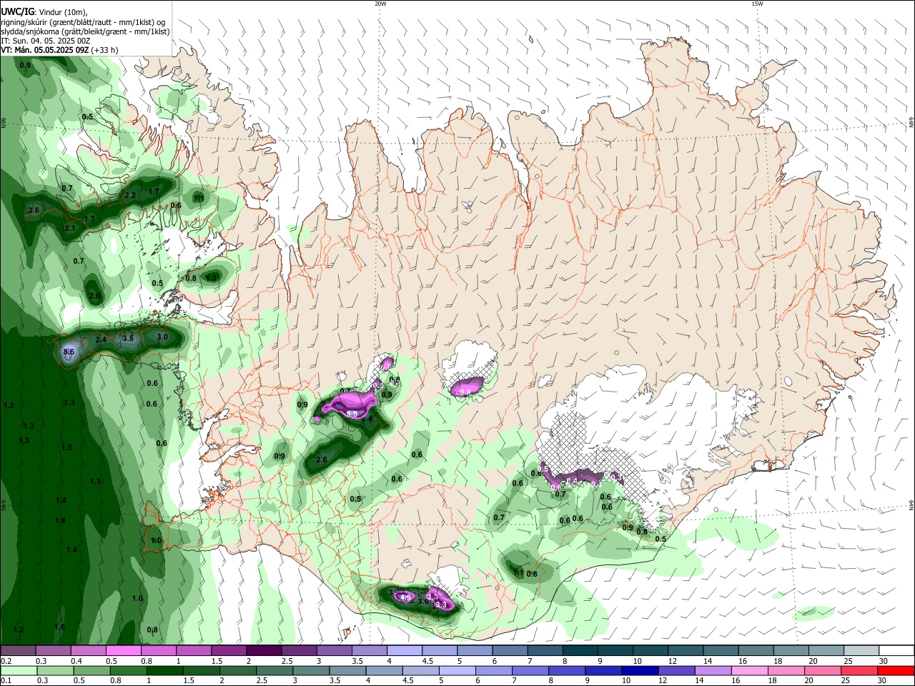Click the darkest purple 2–2.5 snow legend swatch
Screen dimensions: 915x686
(x=263, y=650)
